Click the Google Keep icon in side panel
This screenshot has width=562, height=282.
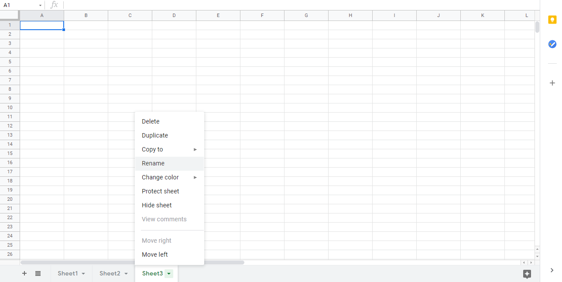(x=552, y=20)
